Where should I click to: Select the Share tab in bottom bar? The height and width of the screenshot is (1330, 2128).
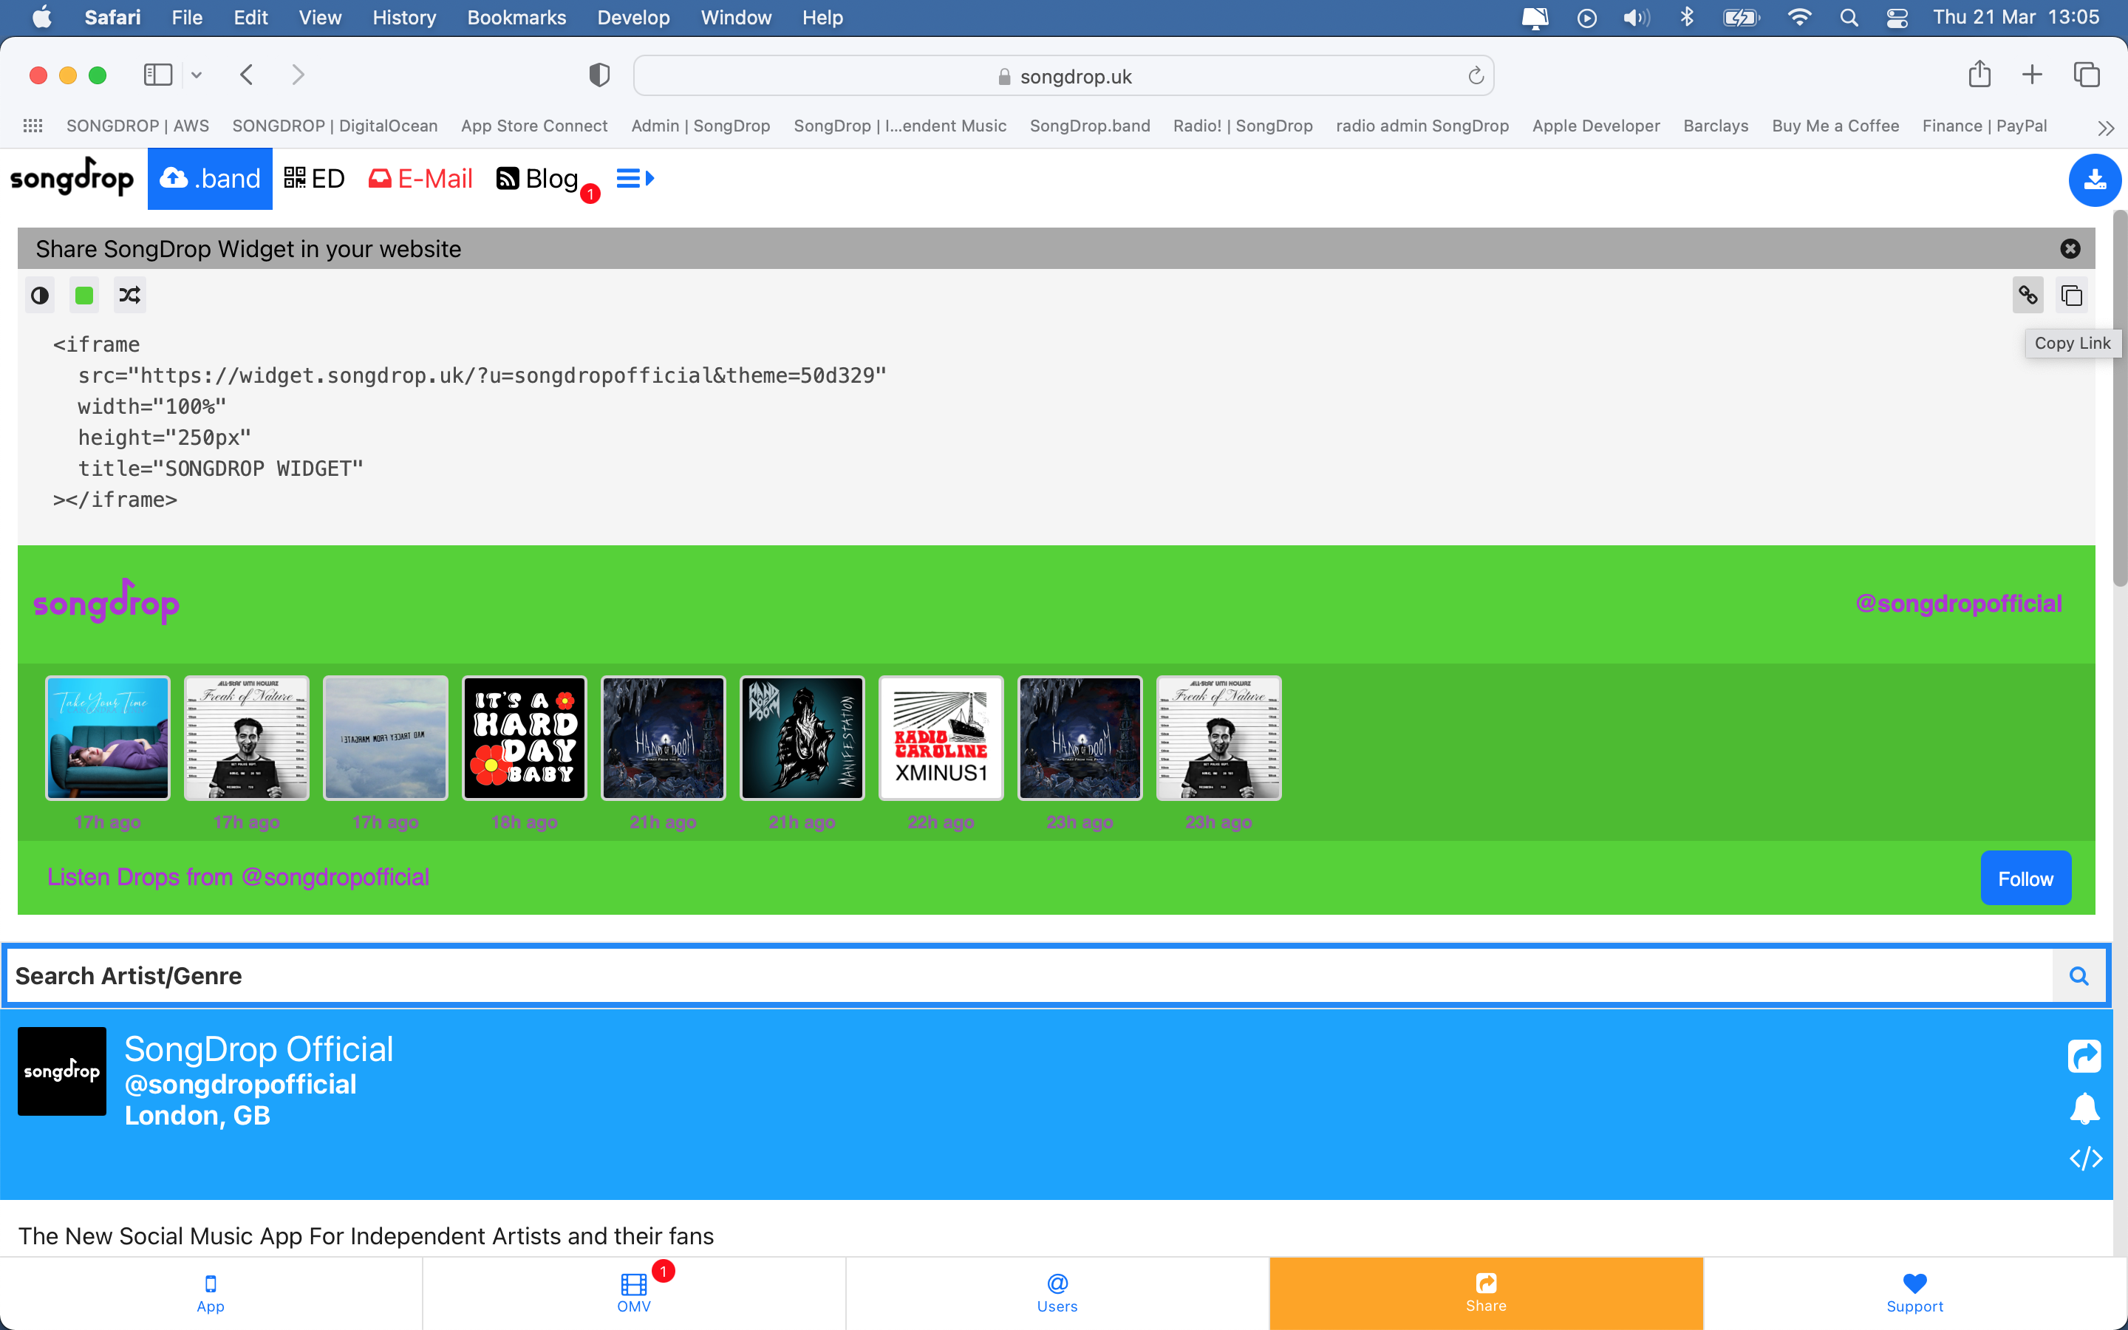coord(1486,1293)
